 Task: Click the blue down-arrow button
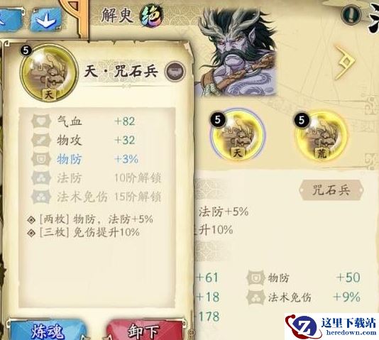[45, 20]
